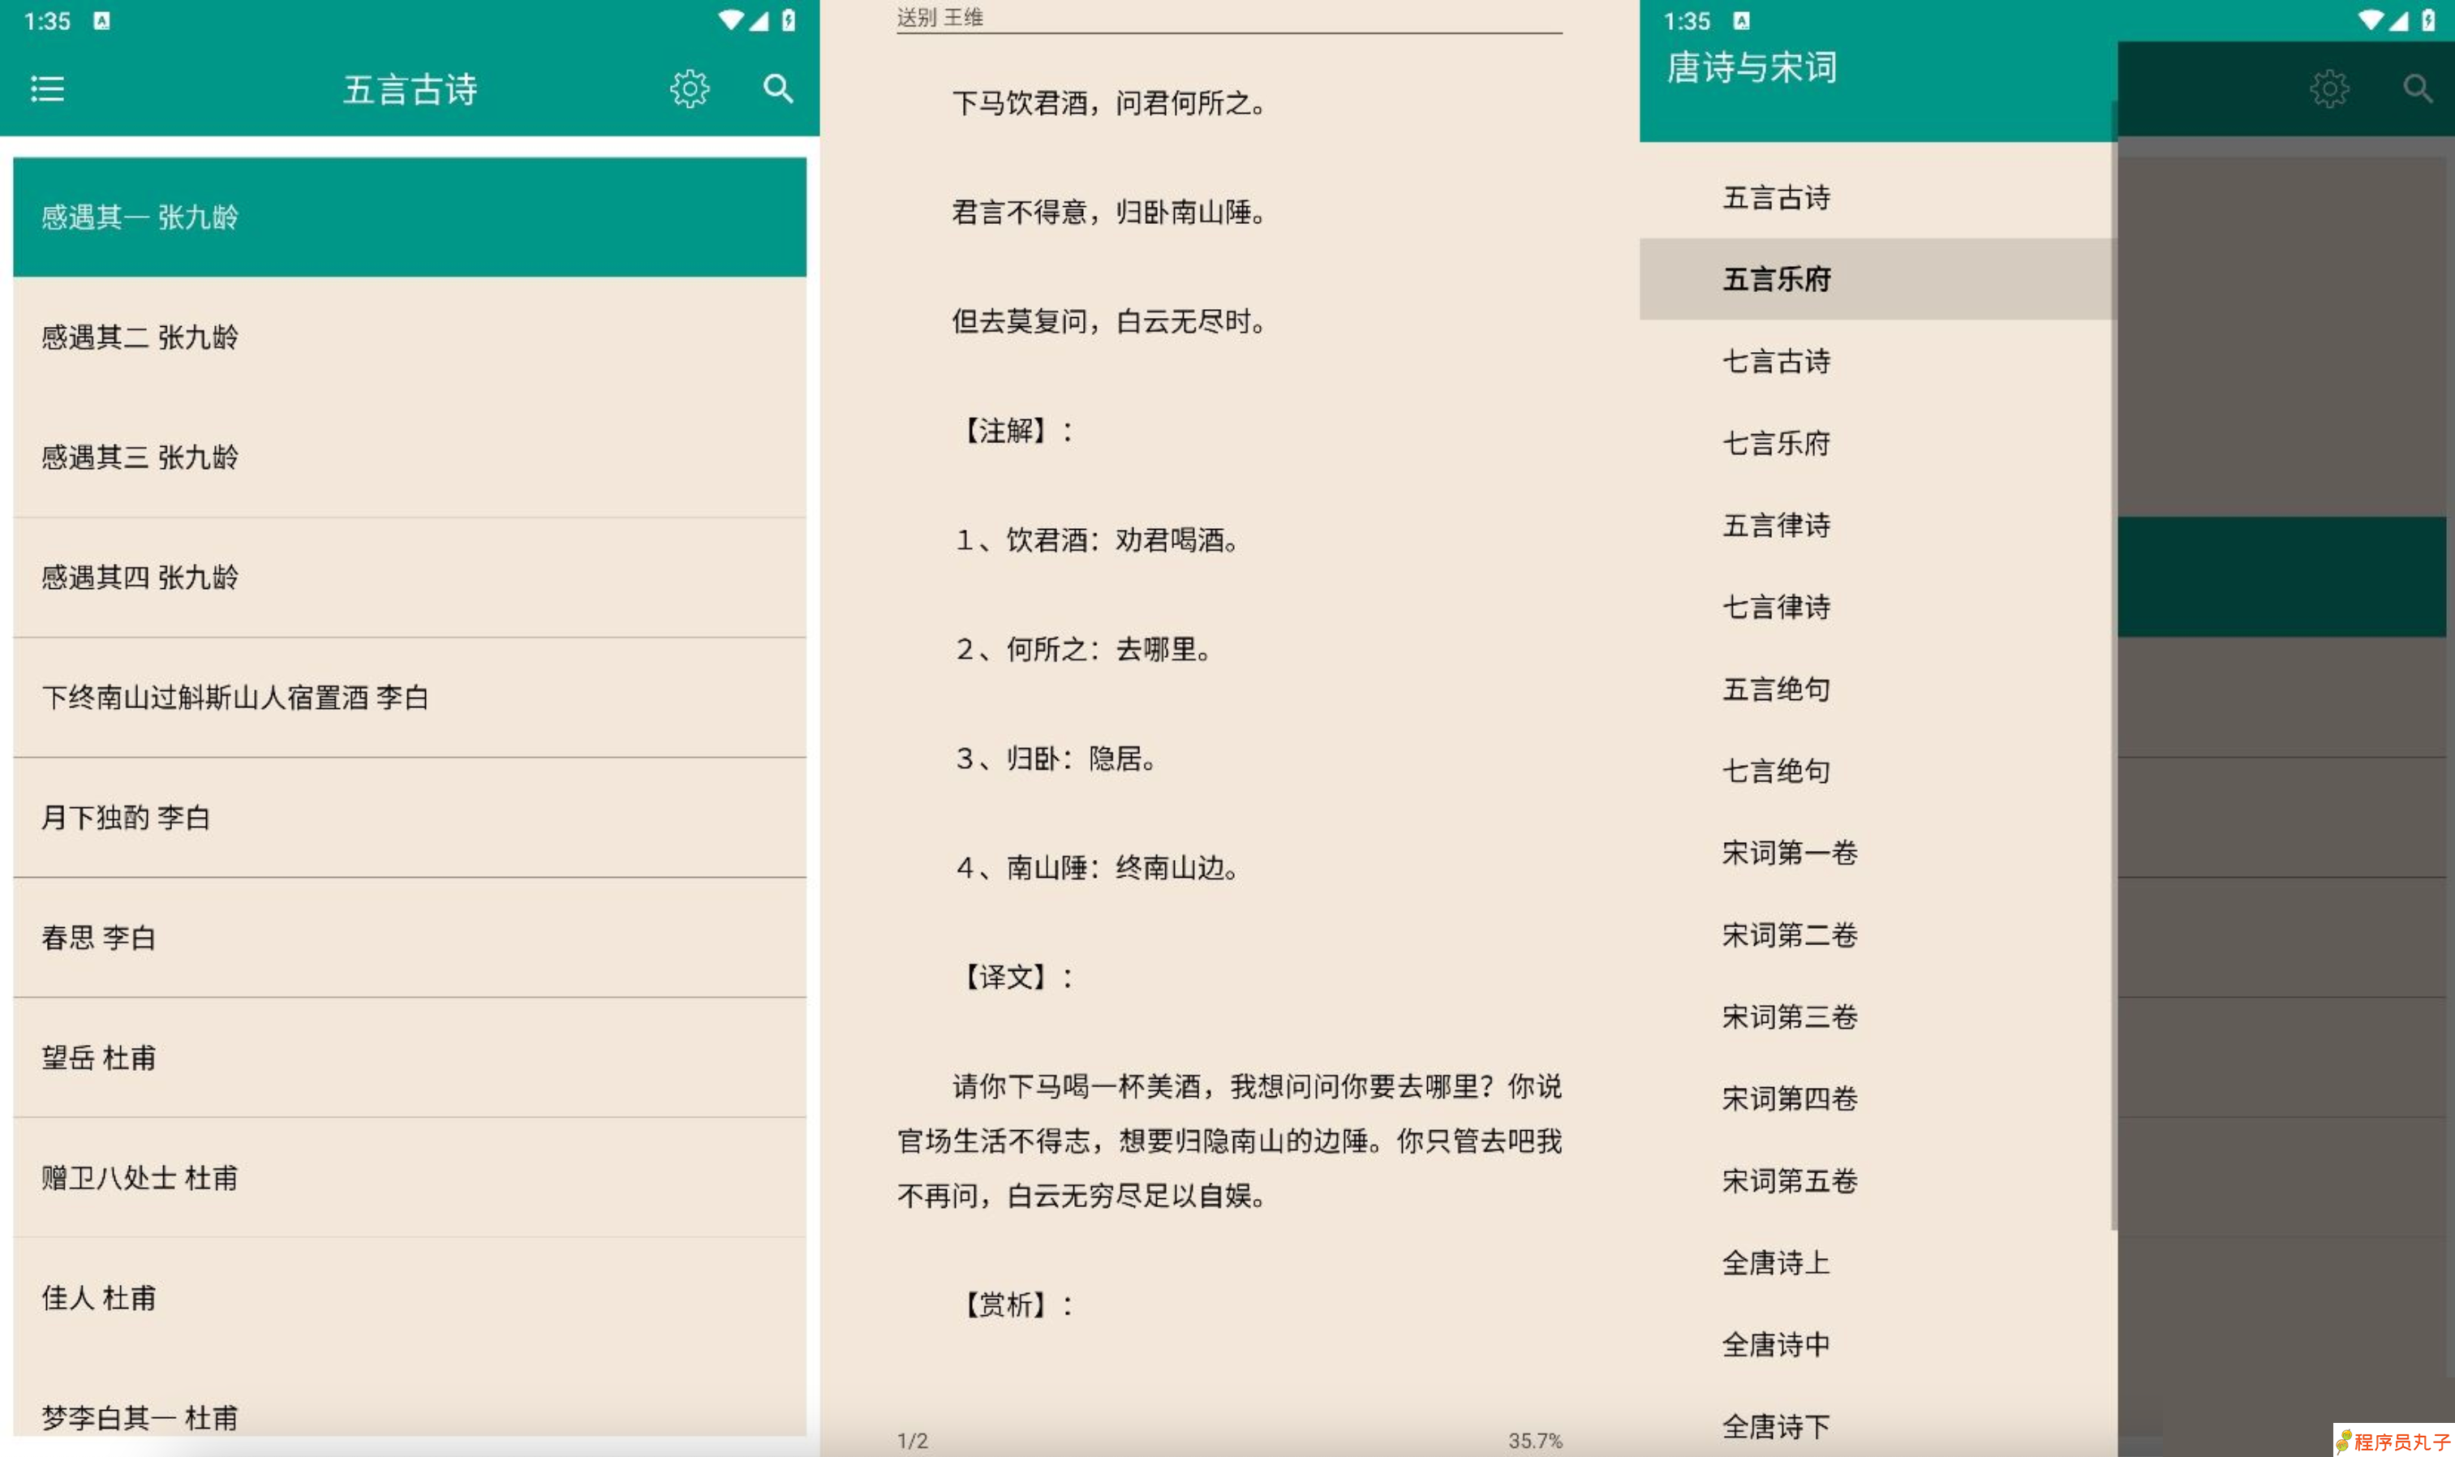2455x1457 pixels.
Task: Choose 五言绝句 category
Action: coord(1878,690)
